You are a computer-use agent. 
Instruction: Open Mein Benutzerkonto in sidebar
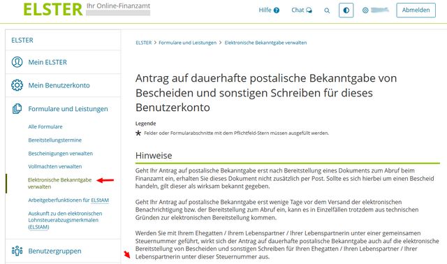[59, 85]
